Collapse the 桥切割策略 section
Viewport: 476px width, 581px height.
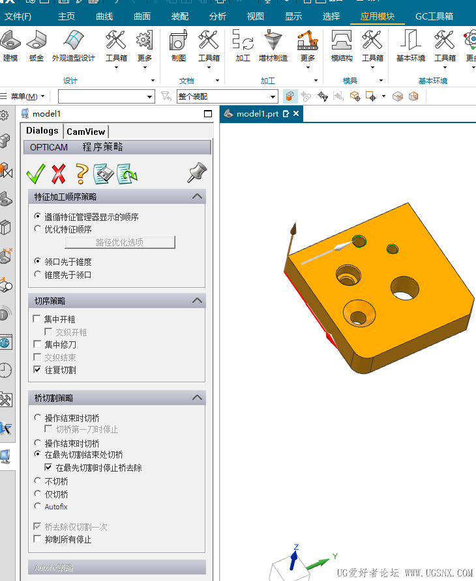coord(198,397)
